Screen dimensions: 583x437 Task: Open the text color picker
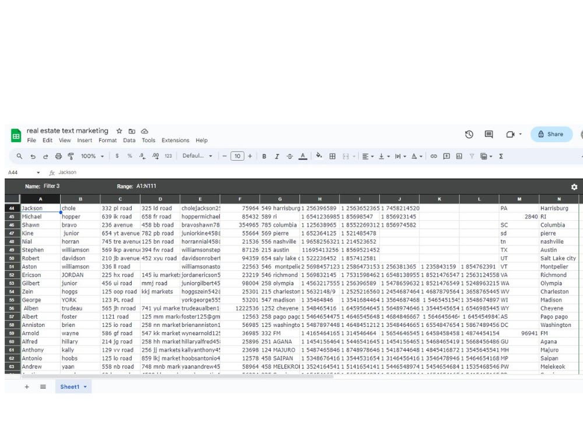coord(303,156)
